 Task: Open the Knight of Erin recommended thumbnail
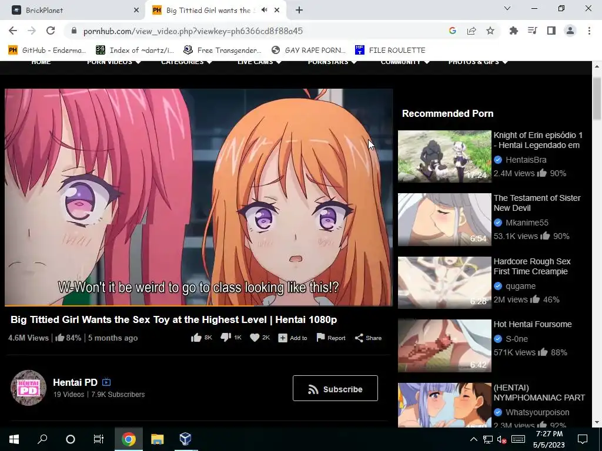(x=444, y=156)
